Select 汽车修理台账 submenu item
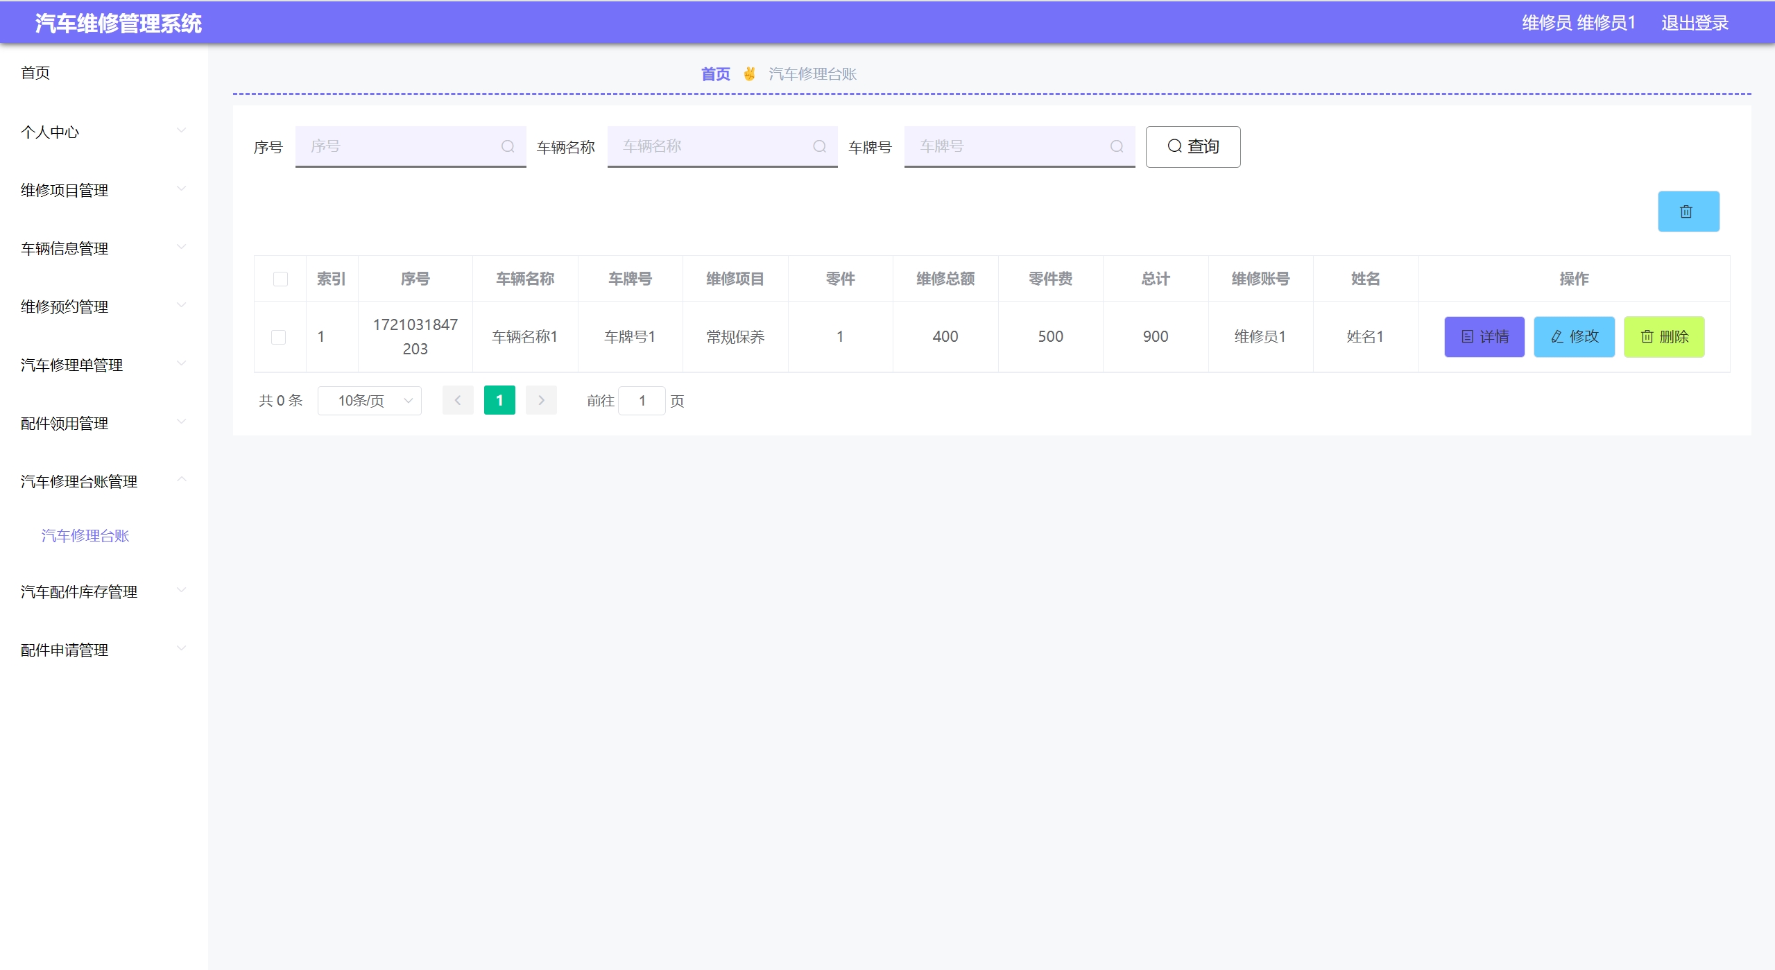The image size is (1775, 970). click(85, 535)
